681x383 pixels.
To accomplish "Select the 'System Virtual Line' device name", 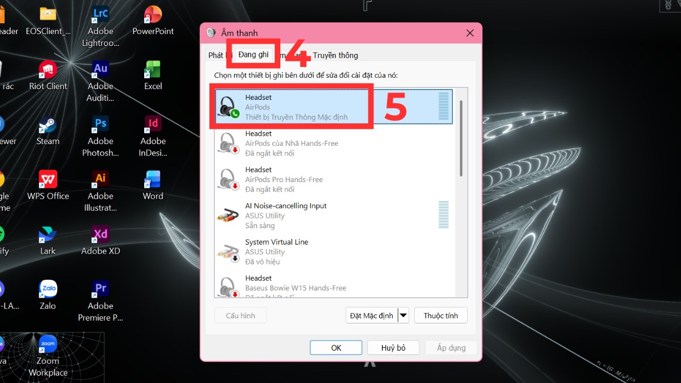I will 277,242.
